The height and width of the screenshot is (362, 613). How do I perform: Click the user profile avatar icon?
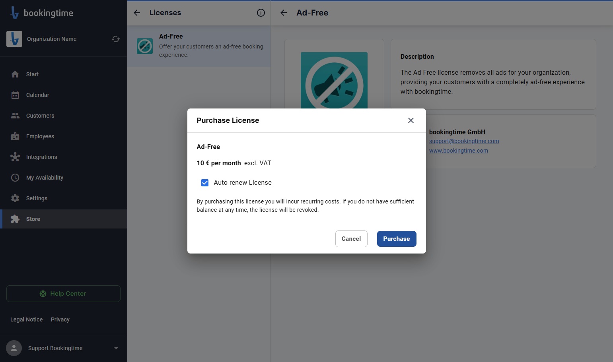(x=14, y=348)
